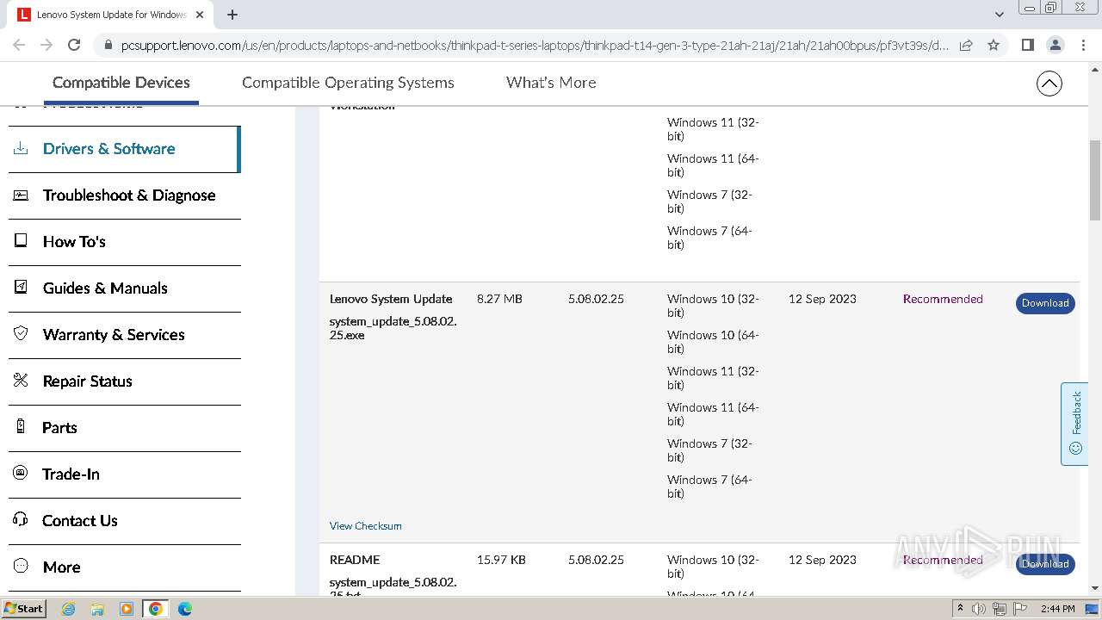Screen dimensions: 1102x620
Task: Click the file name system_update_5.08.02.25.exe
Action: point(393,328)
